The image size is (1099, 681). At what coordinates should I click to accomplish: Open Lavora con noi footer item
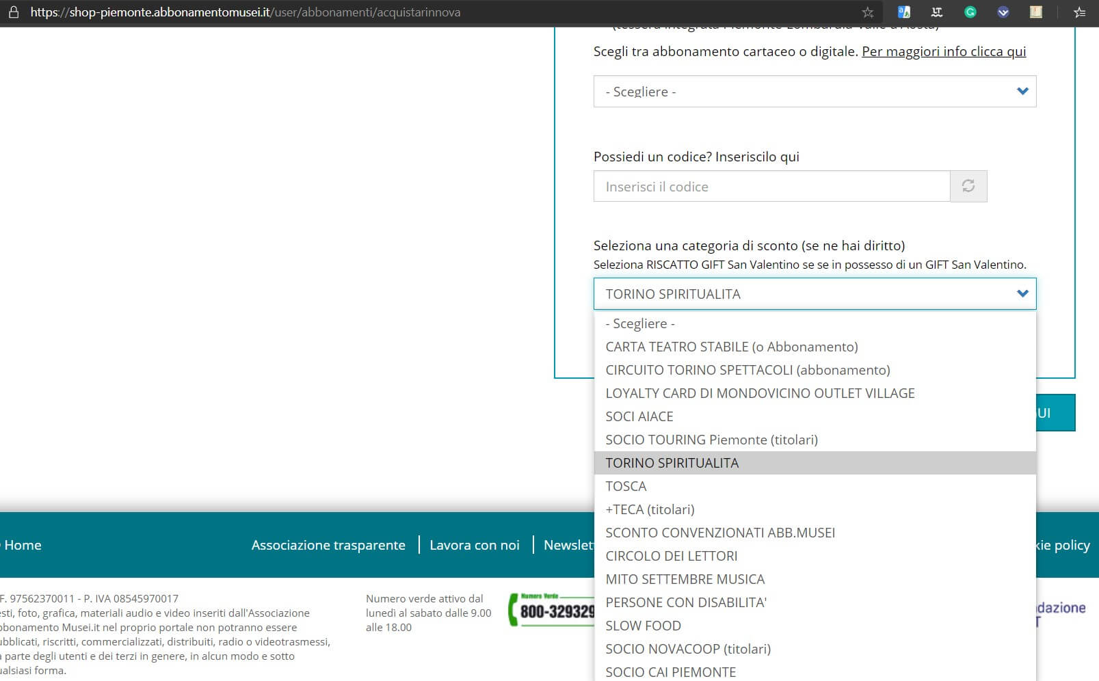pos(474,545)
